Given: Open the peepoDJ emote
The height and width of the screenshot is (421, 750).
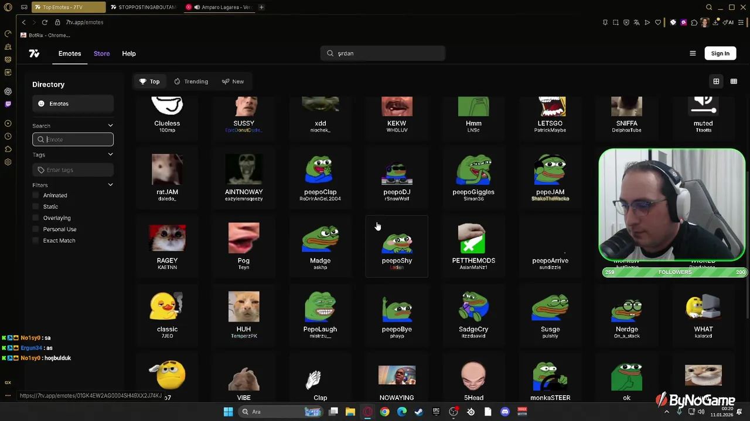Looking at the screenshot, I should point(397,177).
